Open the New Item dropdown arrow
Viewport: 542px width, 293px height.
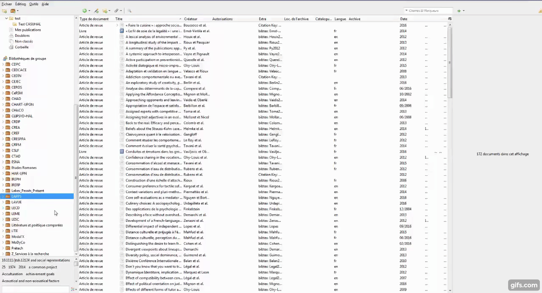tap(89, 11)
